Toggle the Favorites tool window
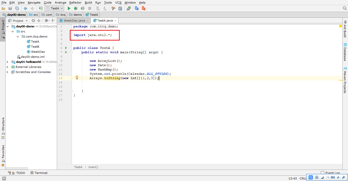The width and height of the screenshot is (348, 181). (x=3, y=155)
